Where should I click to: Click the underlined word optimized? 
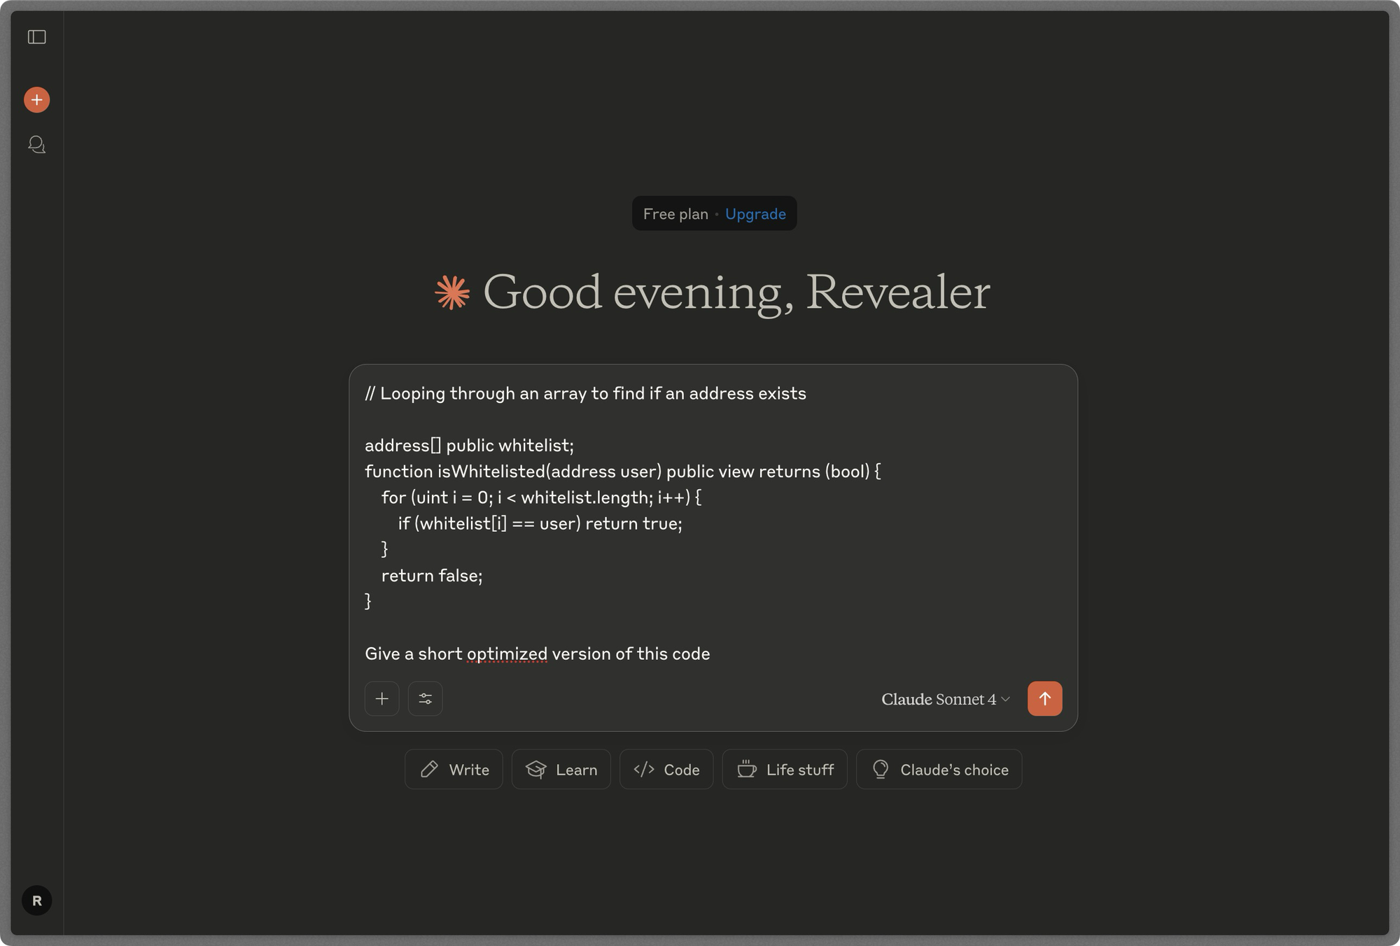tap(507, 654)
